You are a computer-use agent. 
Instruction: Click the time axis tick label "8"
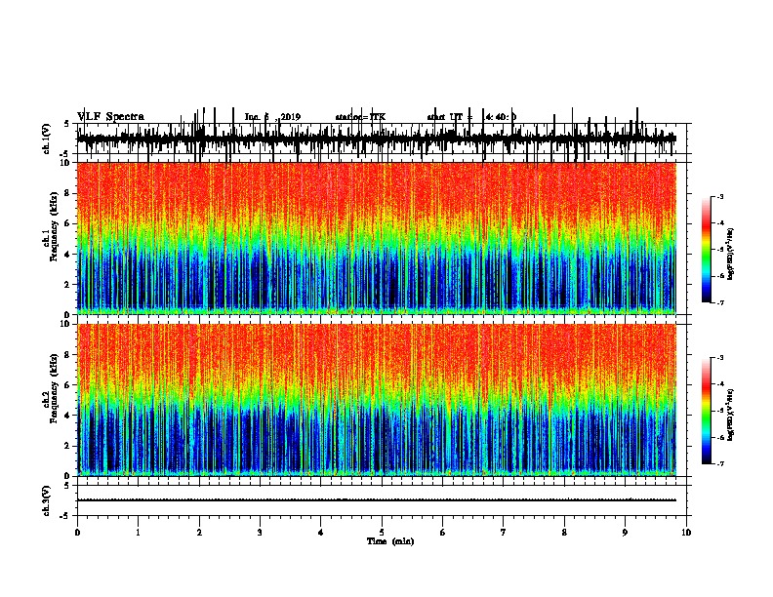coord(564,533)
